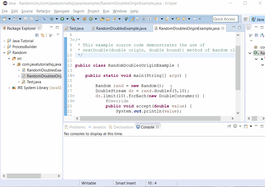
Task: Open the Source menu
Action: click(27, 11)
